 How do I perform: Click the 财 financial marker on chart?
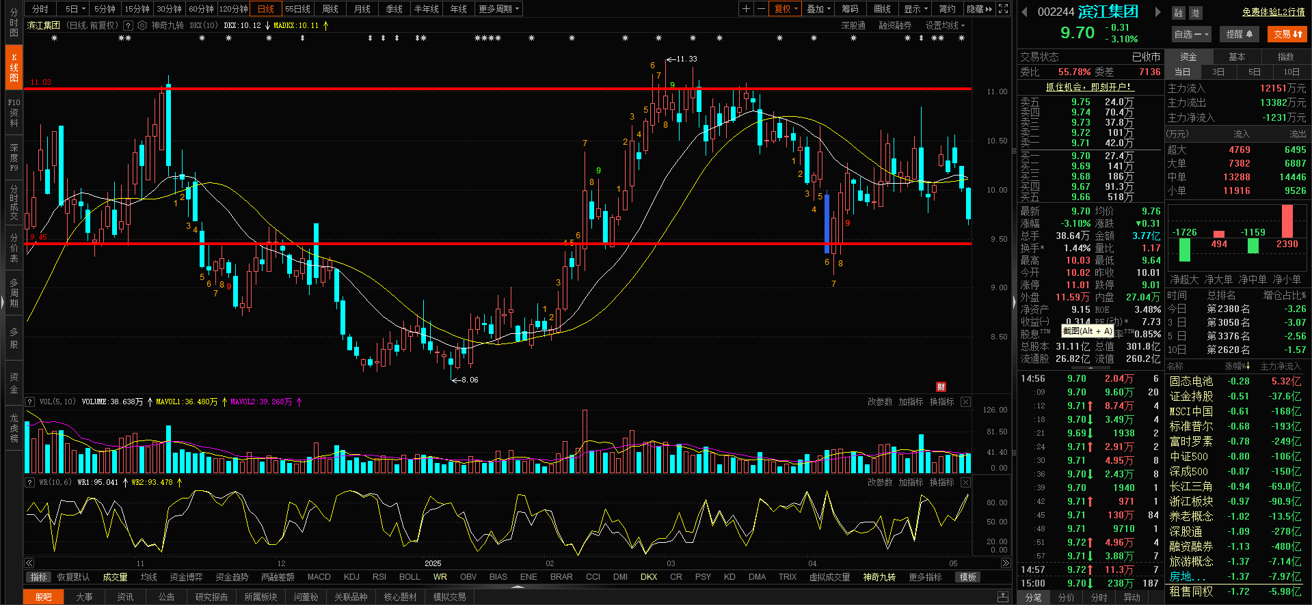(941, 386)
